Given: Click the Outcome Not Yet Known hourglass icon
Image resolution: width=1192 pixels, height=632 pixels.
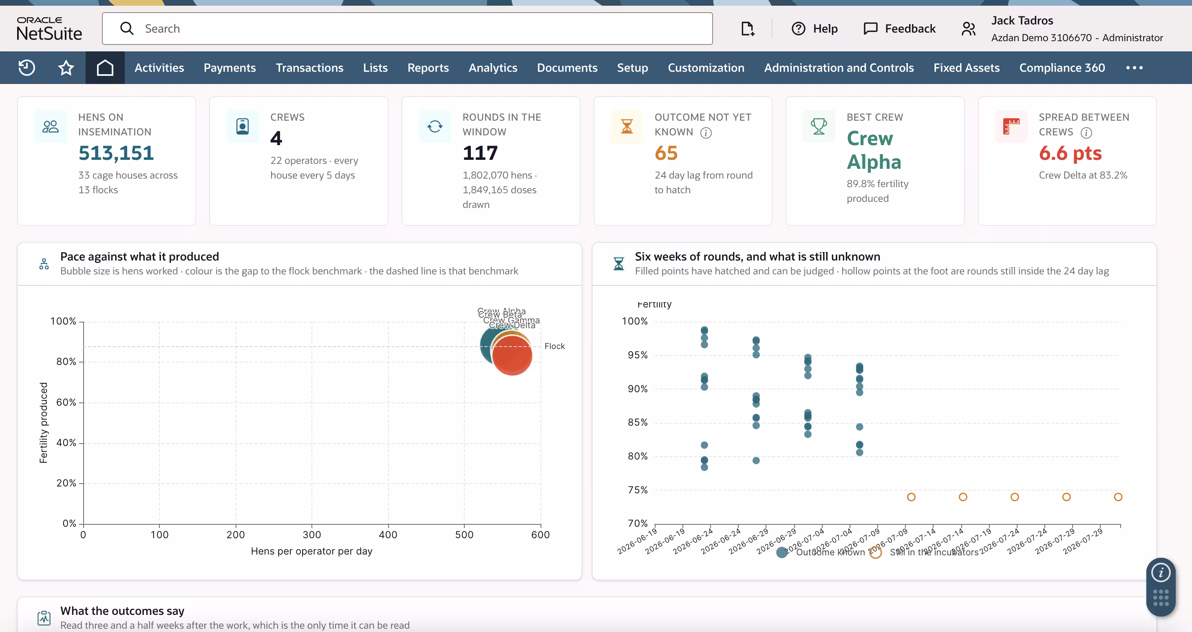Looking at the screenshot, I should [627, 126].
